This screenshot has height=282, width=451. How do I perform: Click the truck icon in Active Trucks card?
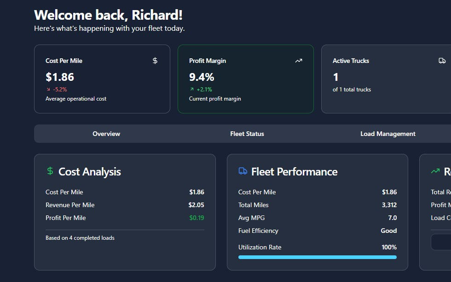pos(442,61)
